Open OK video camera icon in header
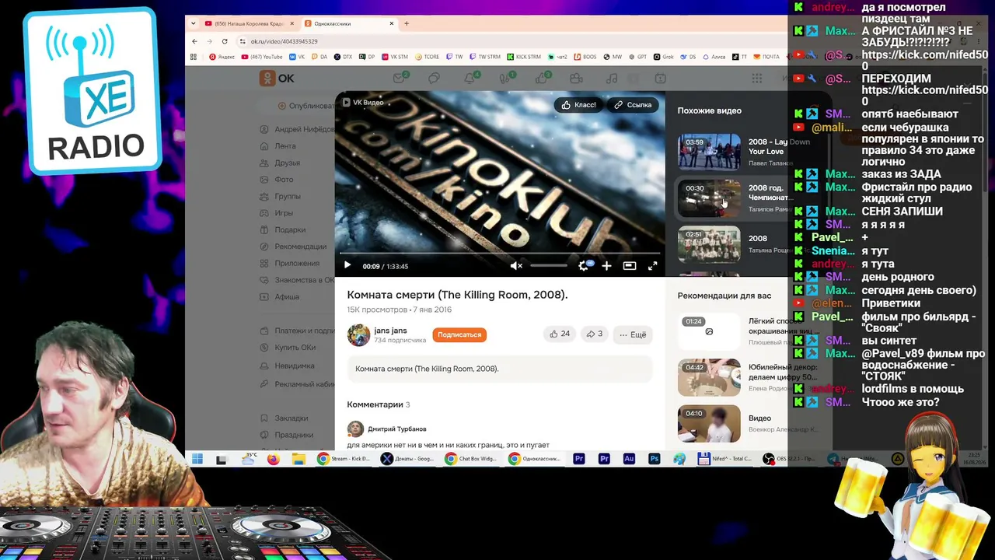Viewport: 995px width, 560px height. [576, 78]
